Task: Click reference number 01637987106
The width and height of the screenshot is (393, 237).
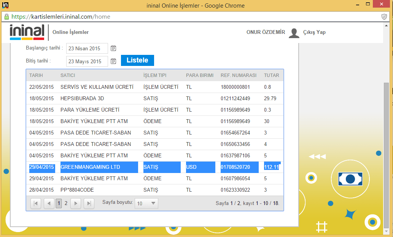Action: coord(235,155)
